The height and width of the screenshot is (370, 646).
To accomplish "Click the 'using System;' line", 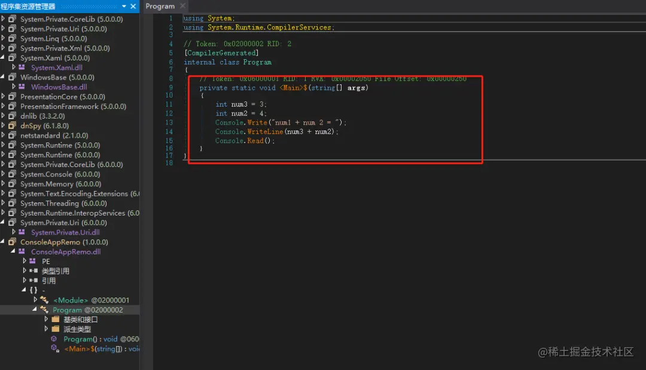I will pos(209,18).
